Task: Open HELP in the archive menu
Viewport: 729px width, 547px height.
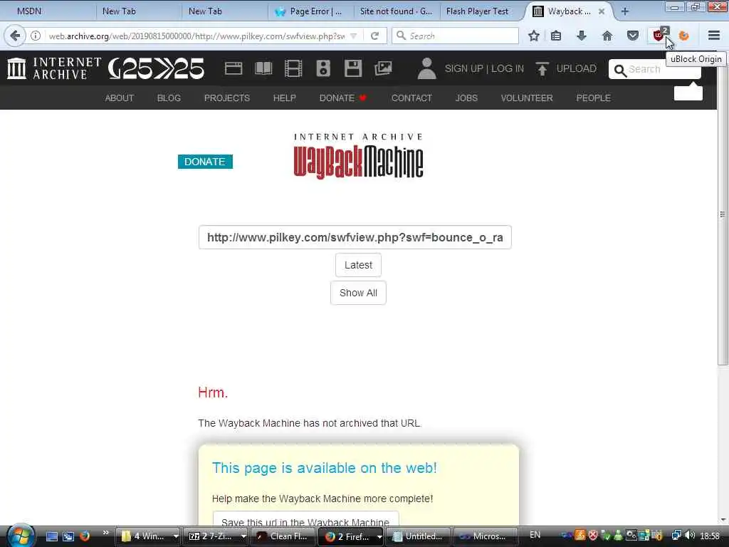Action: point(285,98)
